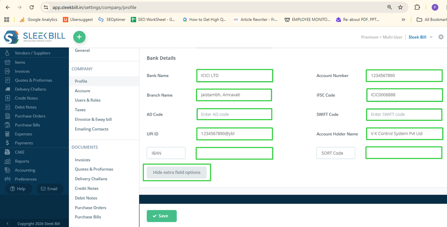Click the Vendors / Suppliers sidebar icon
The height and width of the screenshot is (227, 447).
(7, 53)
